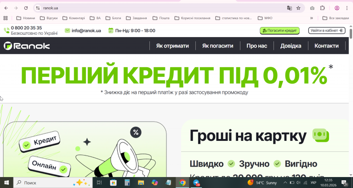The image size is (353, 188).
Task: Switch the УКР keyboard language
Action: click(x=313, y=183)
